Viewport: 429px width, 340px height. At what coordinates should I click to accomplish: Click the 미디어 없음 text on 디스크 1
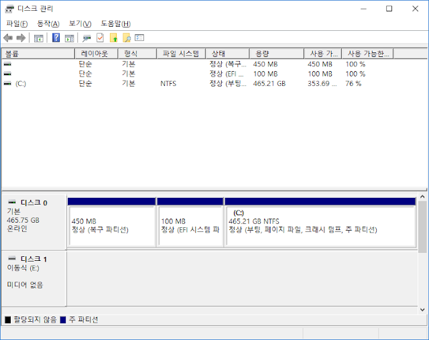pos(25,285)
